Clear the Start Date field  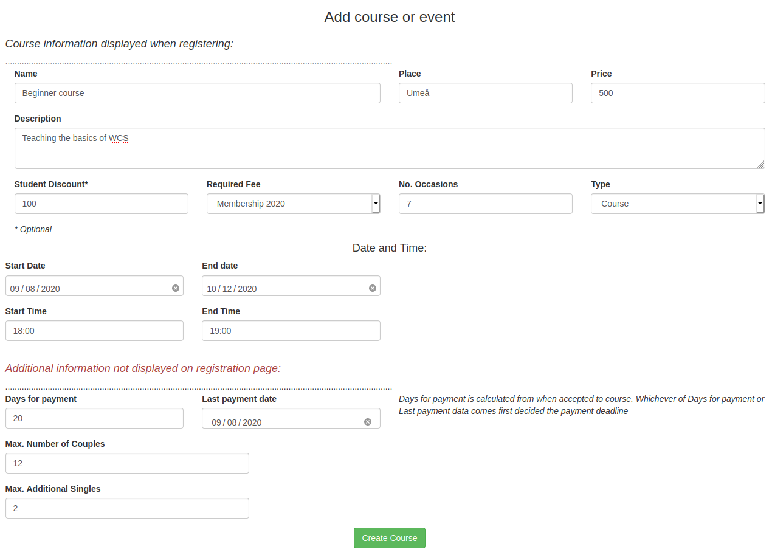click(x=176, y=288)
